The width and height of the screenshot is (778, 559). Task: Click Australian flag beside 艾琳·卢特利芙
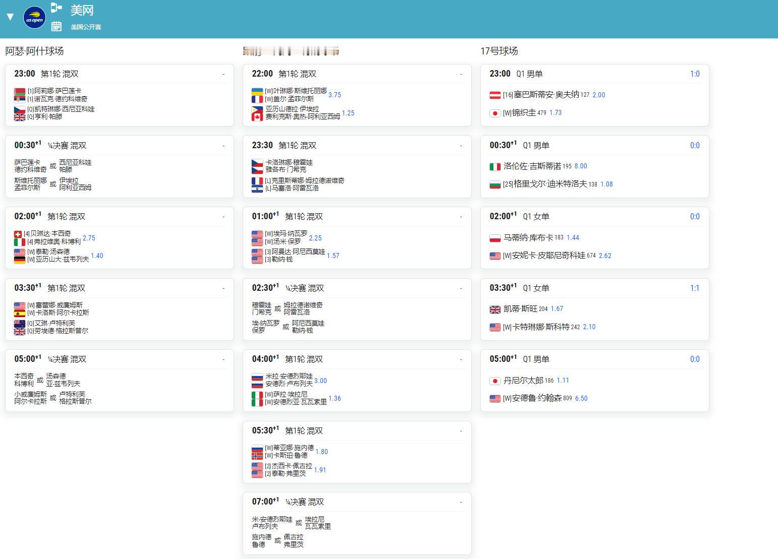pyautogui.click(x=20, y=324)
